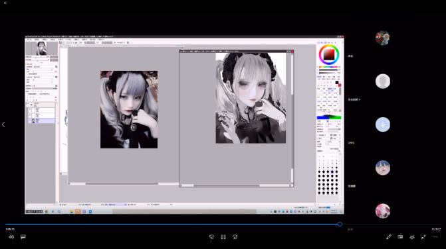Select the highlighted bottom layer in layer list
The image size is (446, 249).
pyautogui.click(x=41, y=121)
